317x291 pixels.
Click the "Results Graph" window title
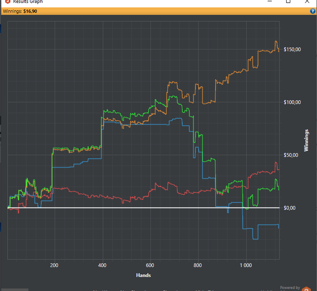[28, 2]
